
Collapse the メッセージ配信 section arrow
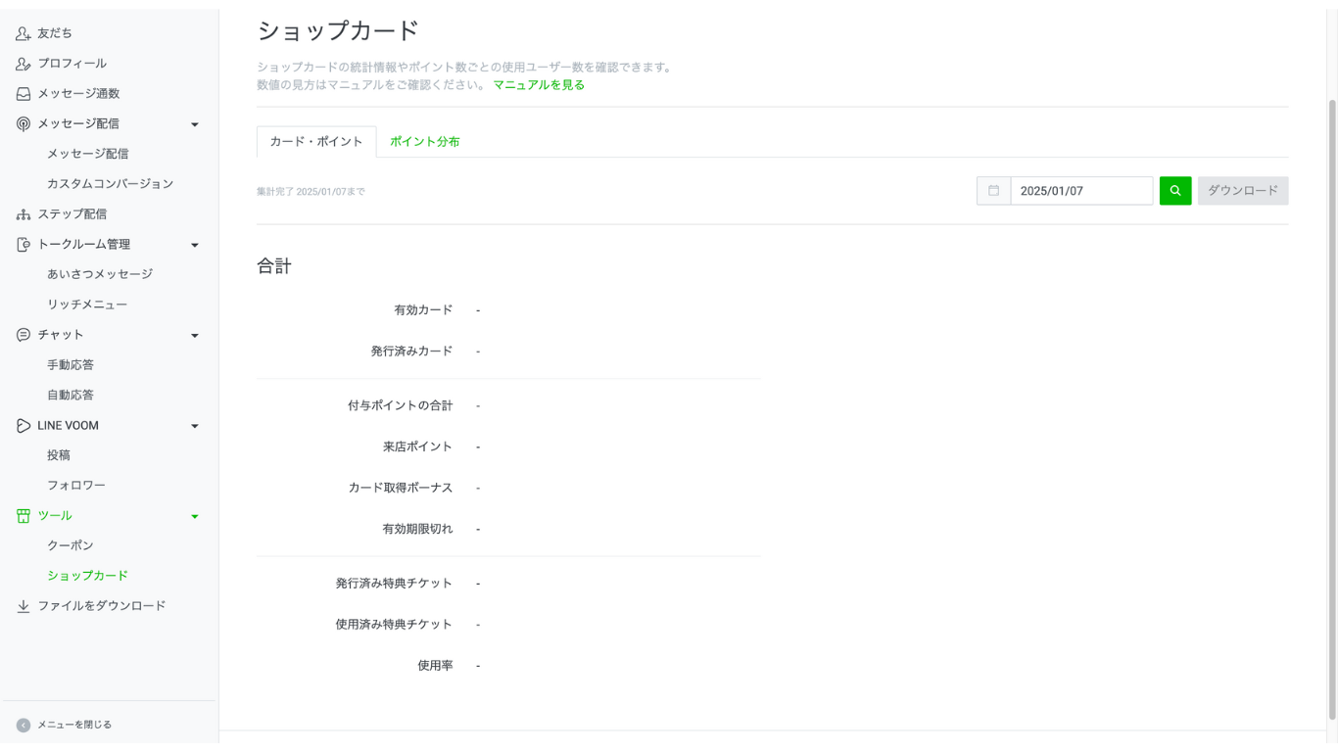pyautogui.click(x=195, y=124)
